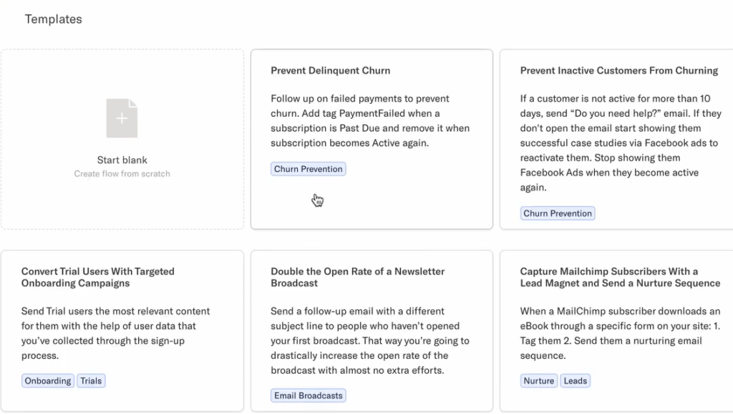Select the "Start blank" label
This screenshot has width=733, height=414.
122,160
